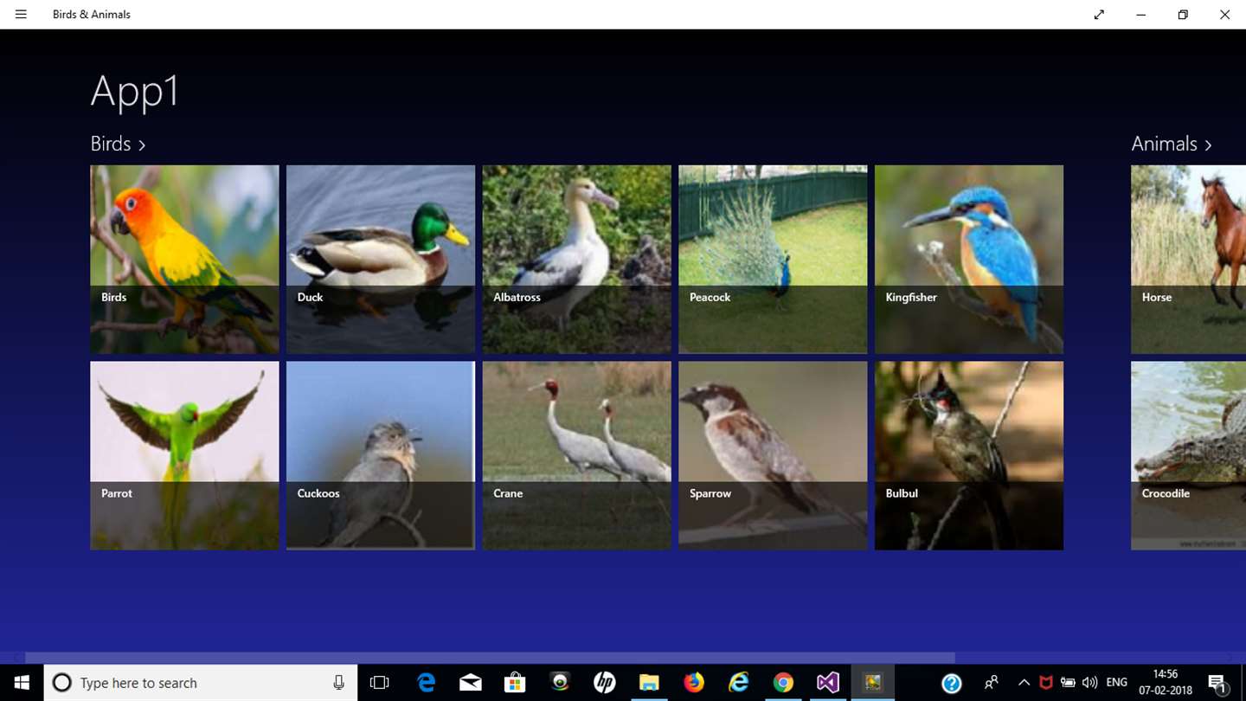Screen dimensions: 1246x701
Task: Open File Explorer from the taskbar
Action: tap(649, 683)
